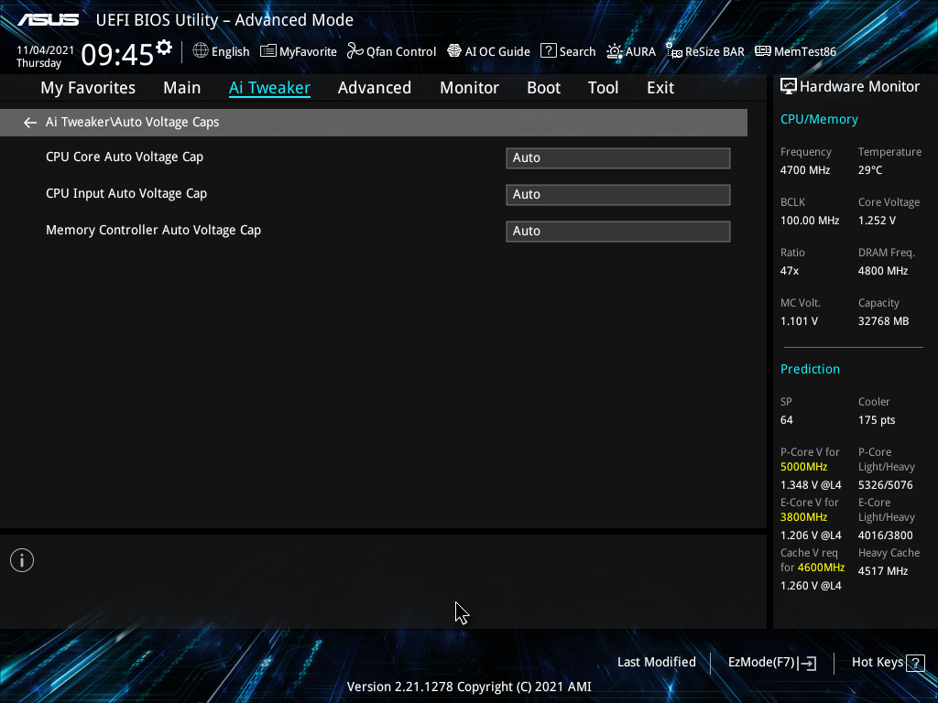Click the date 11/04/2021
The image size is (938, 703).
point(46,50)
